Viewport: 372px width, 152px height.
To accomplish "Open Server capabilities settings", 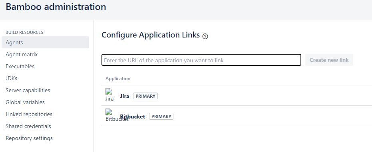I will tap(28, 90).
